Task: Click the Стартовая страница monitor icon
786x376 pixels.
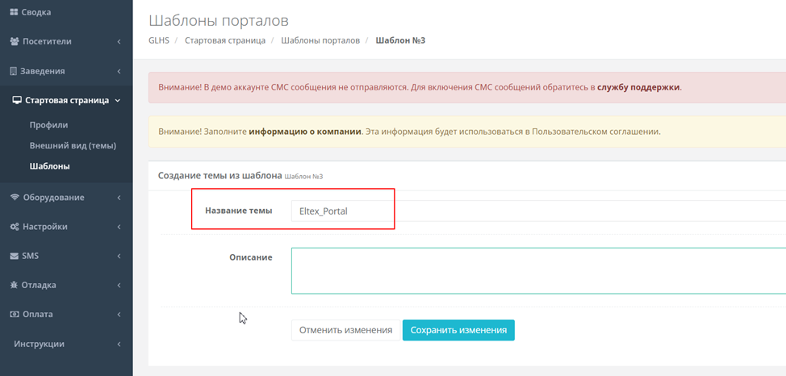Action: click(x=17, y=101)
